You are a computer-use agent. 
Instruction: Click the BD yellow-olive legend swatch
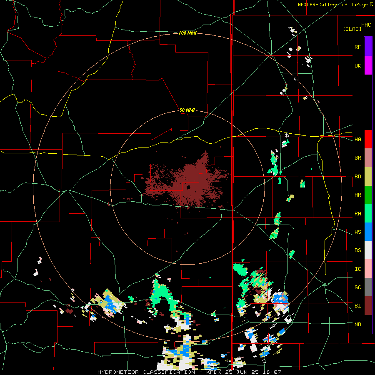(x=368, y=177)
